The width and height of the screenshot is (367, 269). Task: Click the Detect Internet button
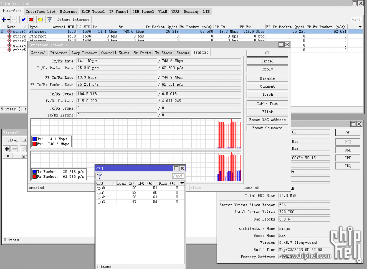pos(73,20)
